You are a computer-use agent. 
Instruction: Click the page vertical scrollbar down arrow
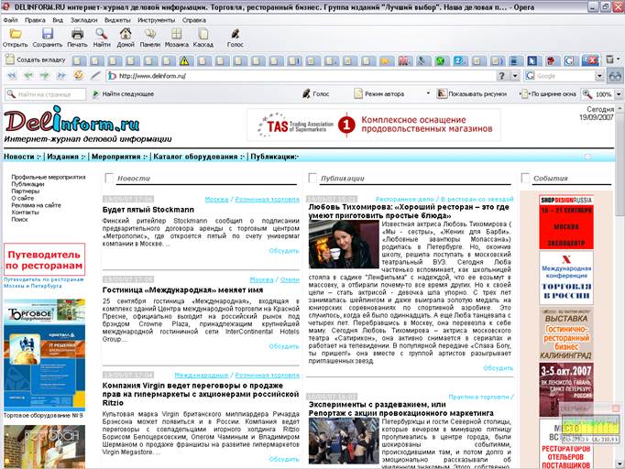coord(620,464)
